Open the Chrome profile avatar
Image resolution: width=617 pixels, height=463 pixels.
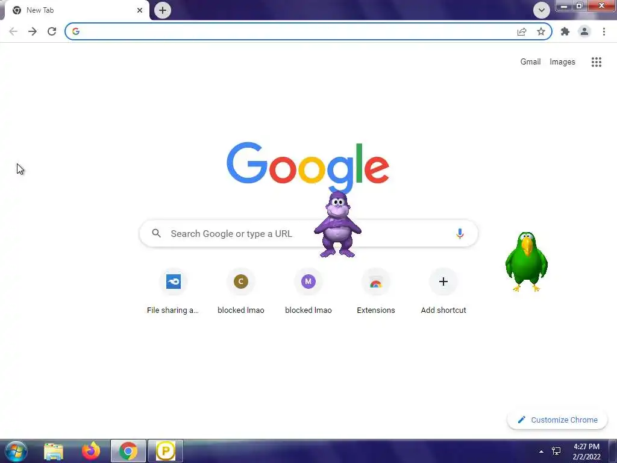click(584, 31)
